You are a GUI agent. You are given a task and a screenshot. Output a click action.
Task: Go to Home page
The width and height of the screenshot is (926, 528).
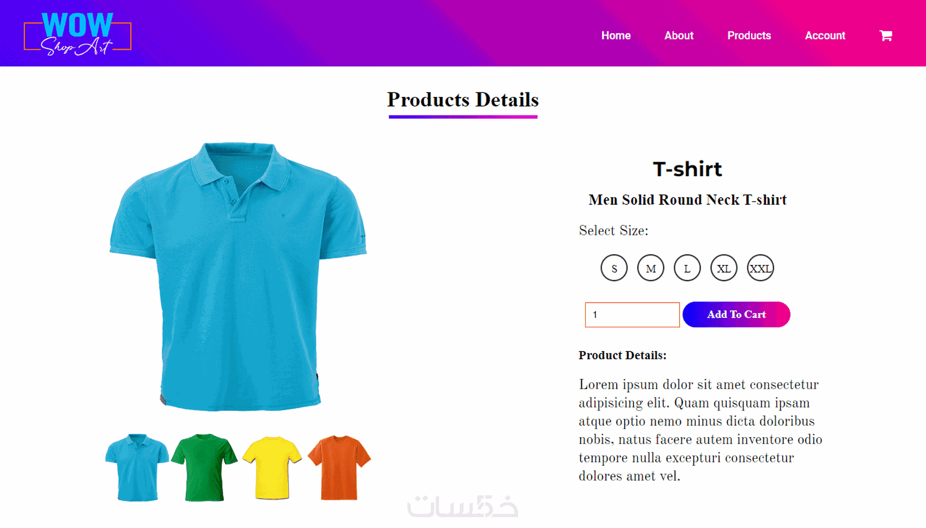click(616, 36)
